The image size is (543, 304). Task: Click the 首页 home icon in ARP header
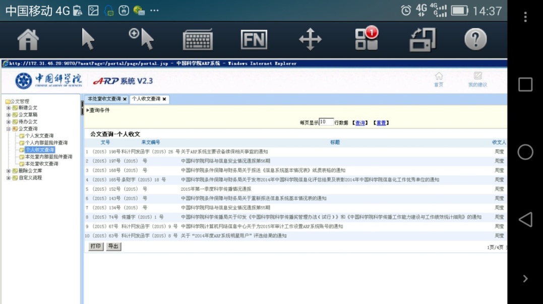pyautogui.click(x=439, y=79)
